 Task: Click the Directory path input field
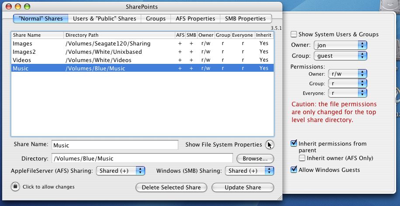point(142,158)
